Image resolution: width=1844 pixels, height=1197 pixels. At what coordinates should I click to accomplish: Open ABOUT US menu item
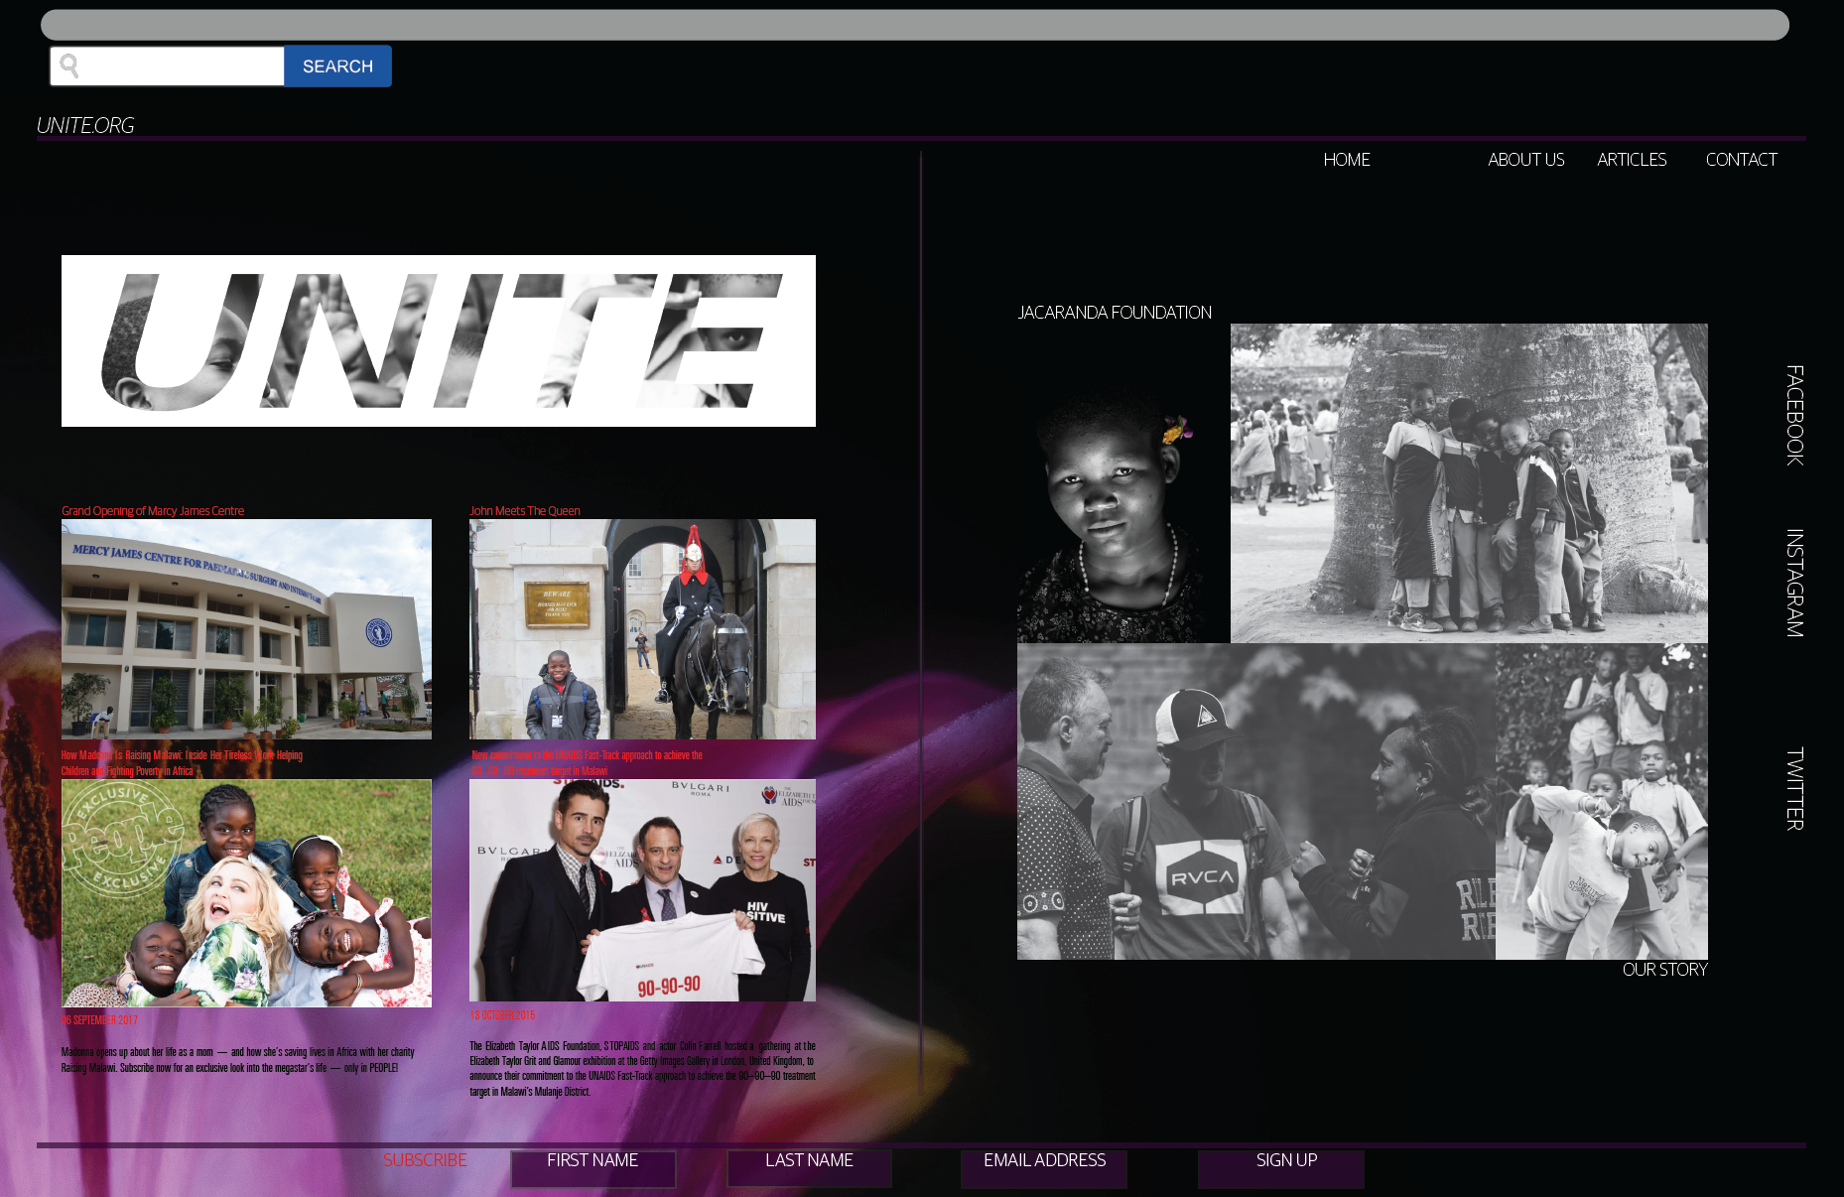click(x=1525, y=160)
